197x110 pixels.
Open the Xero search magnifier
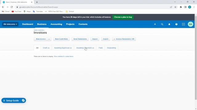tap(162, 24)
